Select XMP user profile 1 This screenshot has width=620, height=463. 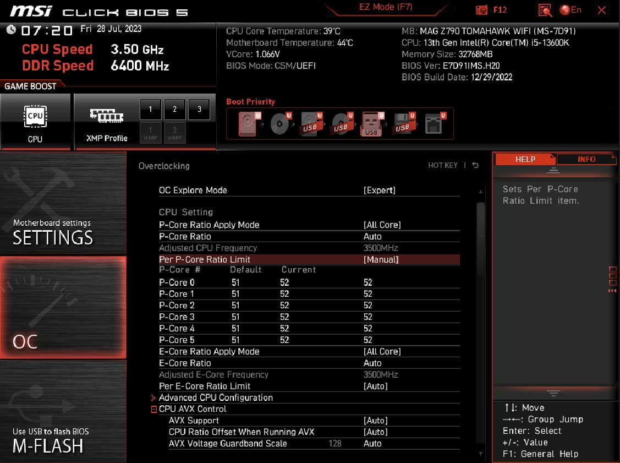pyautogui.click(x=150, y=133)
